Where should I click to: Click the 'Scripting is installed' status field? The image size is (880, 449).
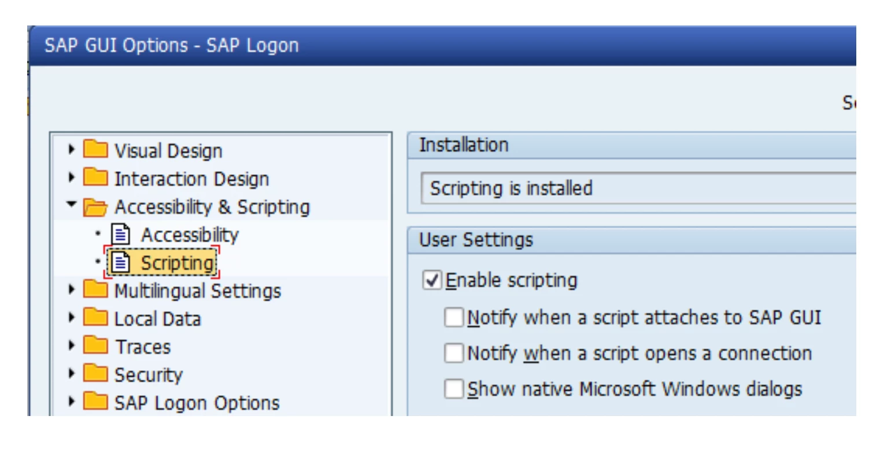pos(638,188)
